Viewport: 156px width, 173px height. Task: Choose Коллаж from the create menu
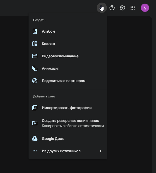click(x=68, y=44)
